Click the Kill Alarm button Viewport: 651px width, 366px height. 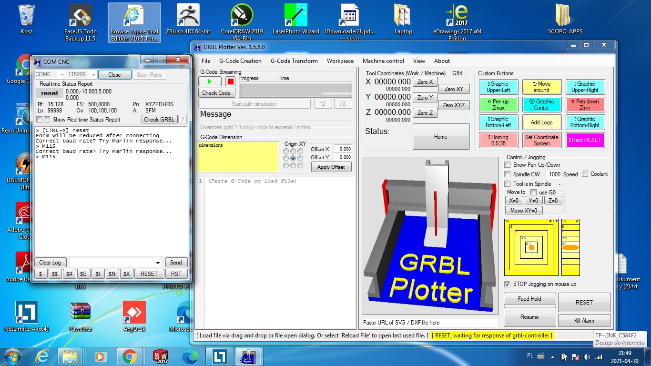pyautogui.click(x=584, y=321)
